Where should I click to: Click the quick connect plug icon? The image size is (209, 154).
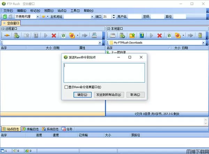point(44,17)
